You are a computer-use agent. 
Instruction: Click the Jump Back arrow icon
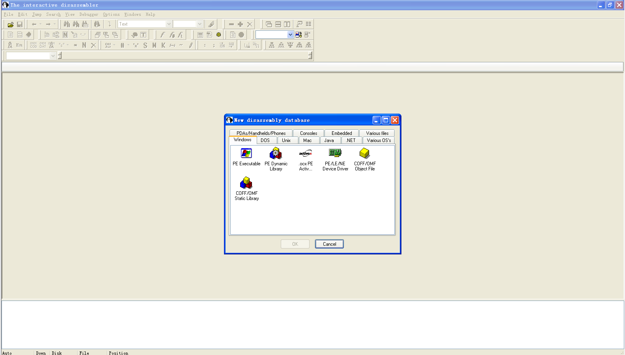[x=34, y=24]
